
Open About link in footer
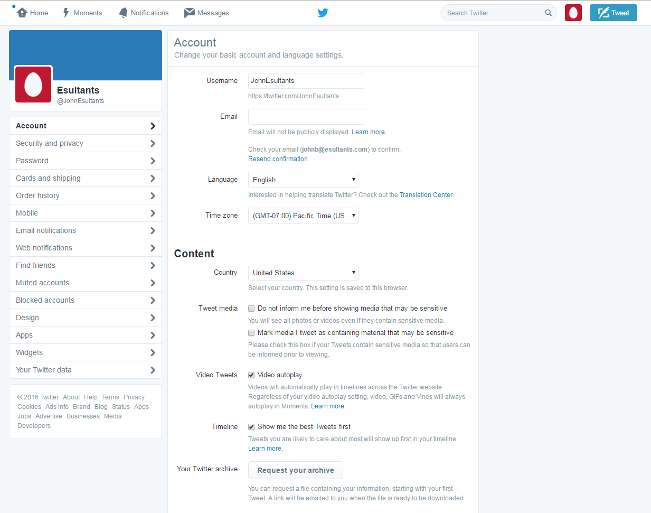click(71, 397)
